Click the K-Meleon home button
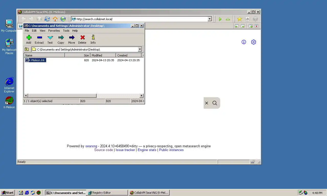Viewport: 327px width, 196px height. [x=55, y=19]
